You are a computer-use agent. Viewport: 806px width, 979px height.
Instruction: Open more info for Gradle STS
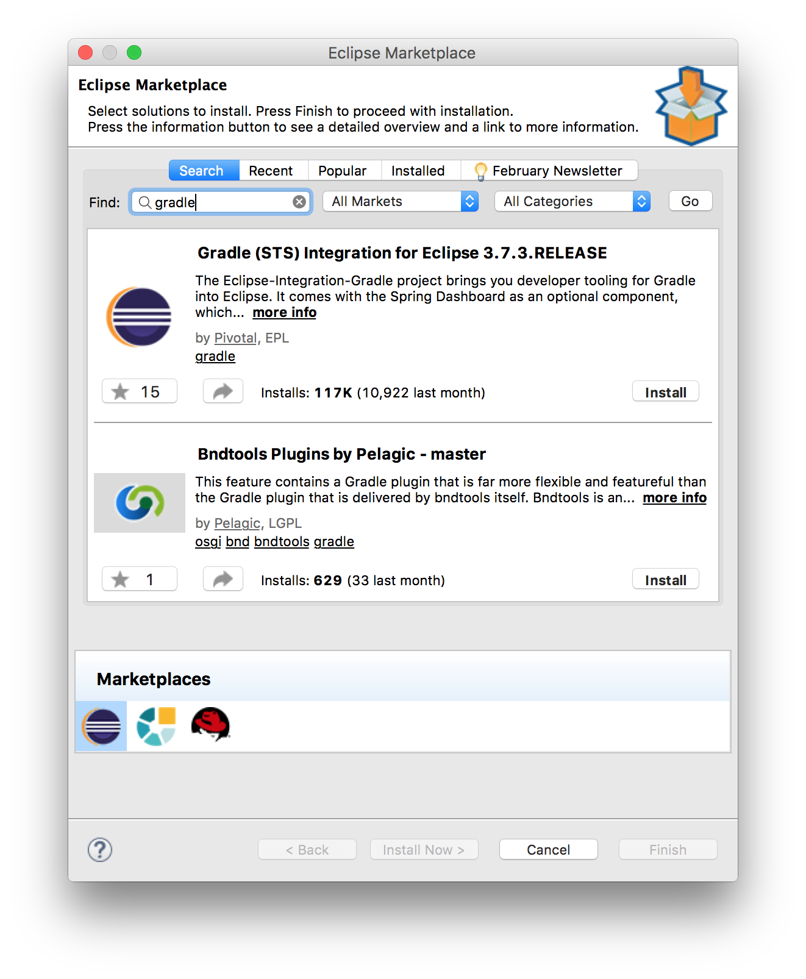pyautogui.click(x=285, y=313)
